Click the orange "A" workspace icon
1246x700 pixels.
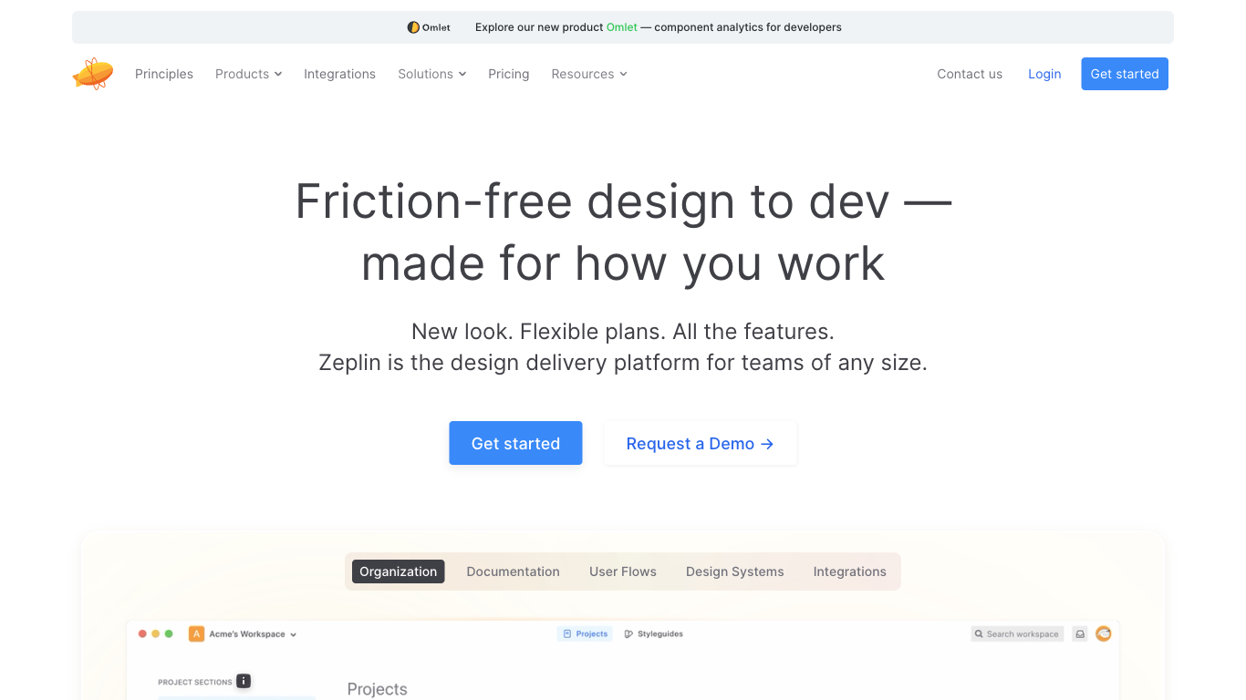[196, 634]
